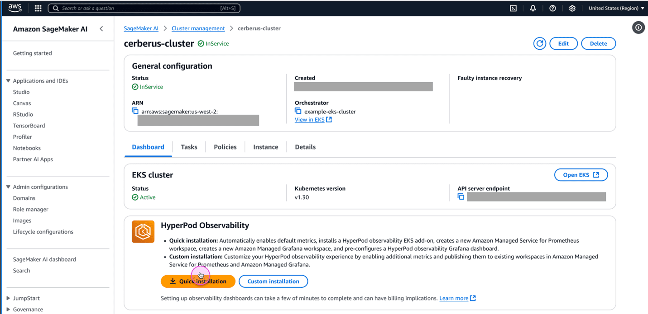The width and height of the screenshot is (648, 314).
Task: Copy the API server endpoint
Action: (461, 197)
